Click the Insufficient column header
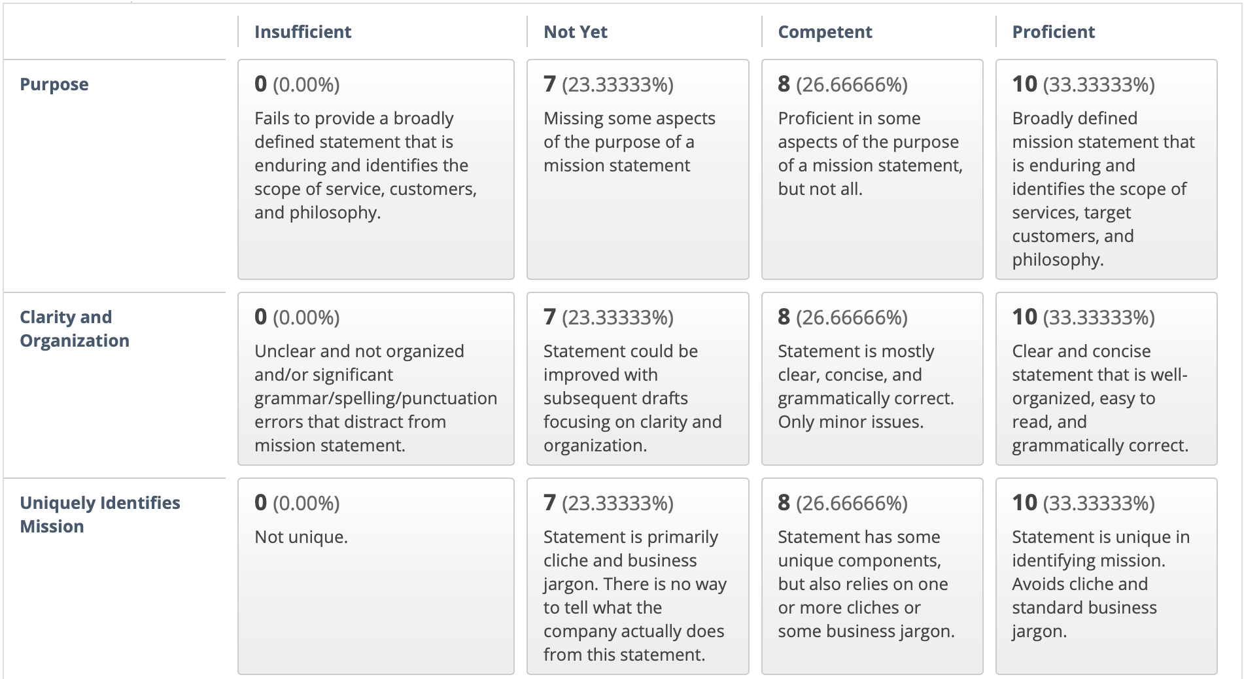 pos(303,31)
